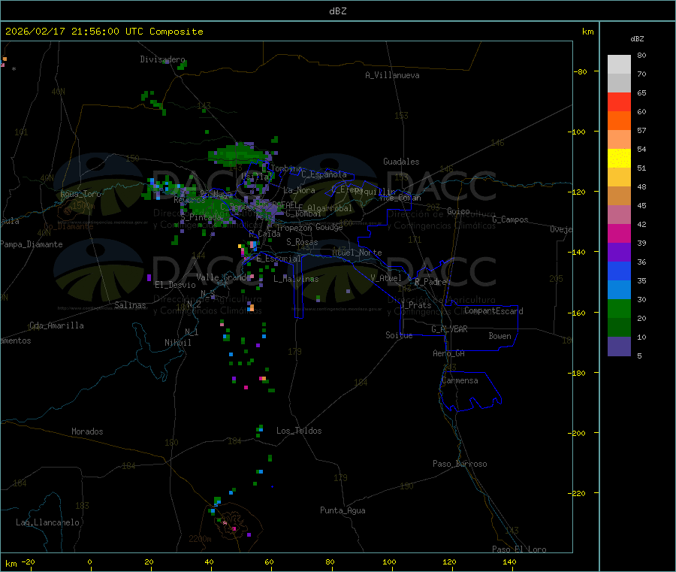Select the 'Lag.Llancanelo' map label
Screen dimensions: 676x572
tap(47, 522)
